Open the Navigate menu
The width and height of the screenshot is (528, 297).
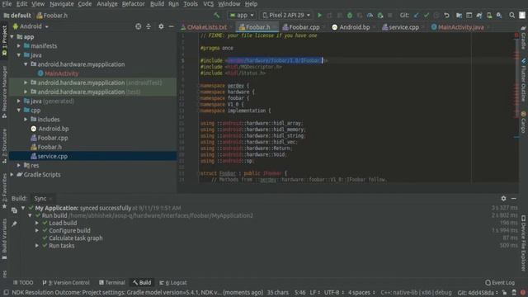click(62, 4)
